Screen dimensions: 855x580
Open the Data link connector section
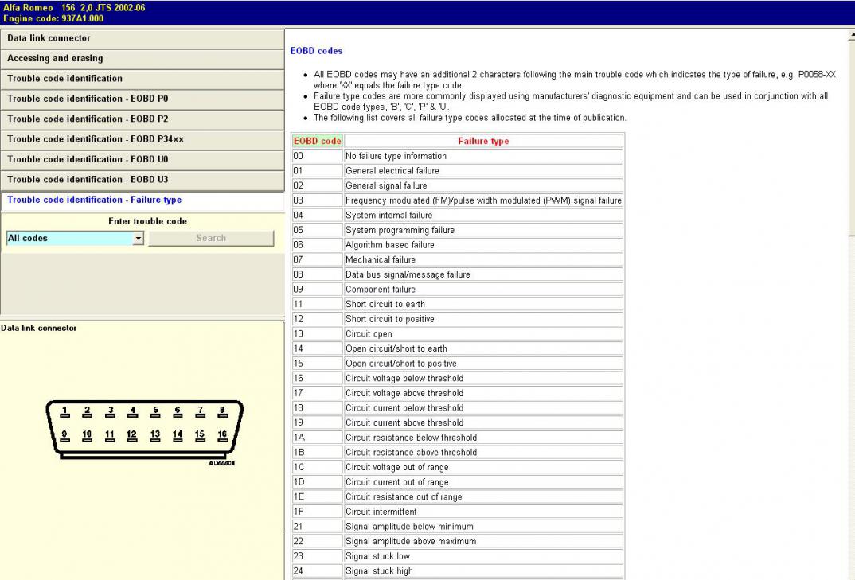coord(142,39)
